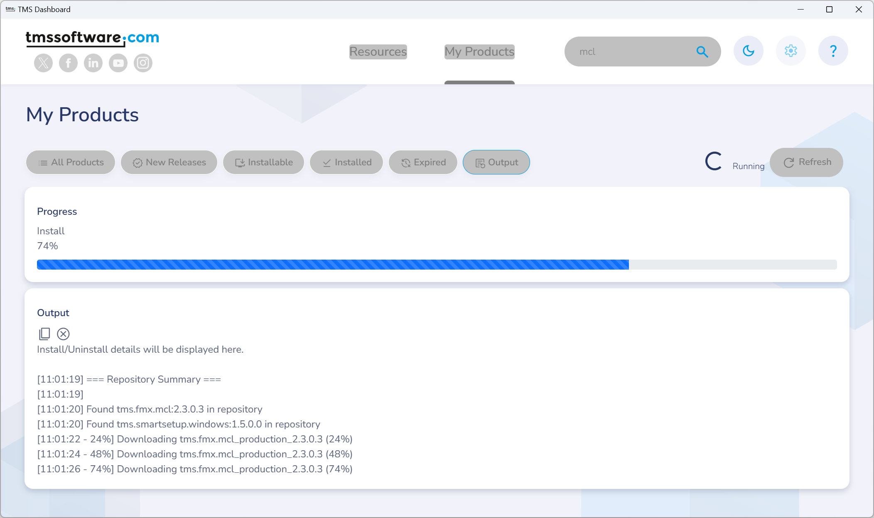The height and width of the screenshot is (518, 874).
Task: Click TMS Software YouTube icon
Action: coord(118,62)
